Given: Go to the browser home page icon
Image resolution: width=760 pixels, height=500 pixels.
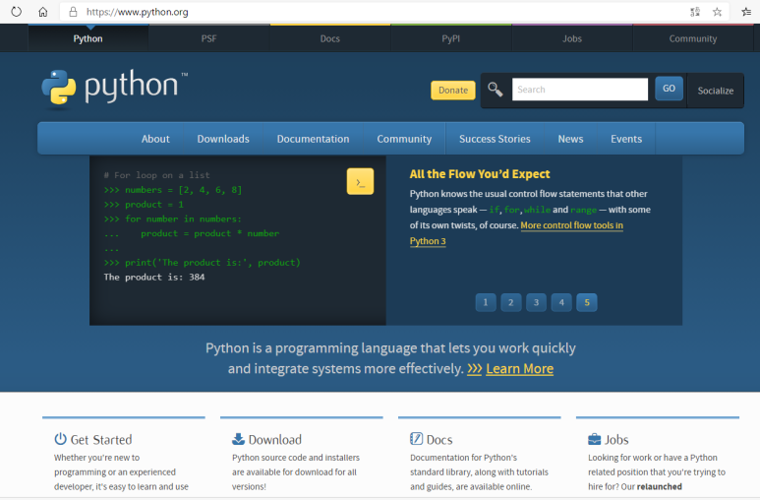Looking at the screenshot, I should tap(43, 12).
